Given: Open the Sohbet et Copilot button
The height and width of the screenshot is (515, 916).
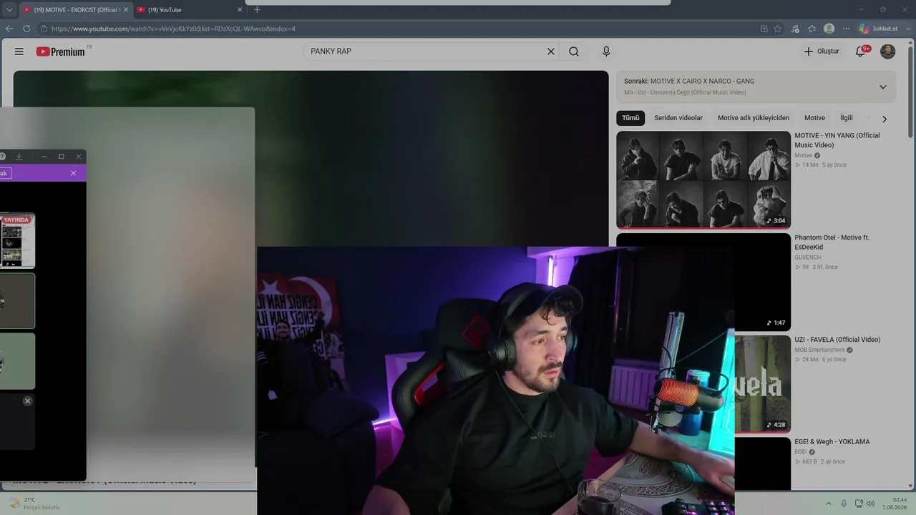Looking at the screenshot, I should click(879, 29).
